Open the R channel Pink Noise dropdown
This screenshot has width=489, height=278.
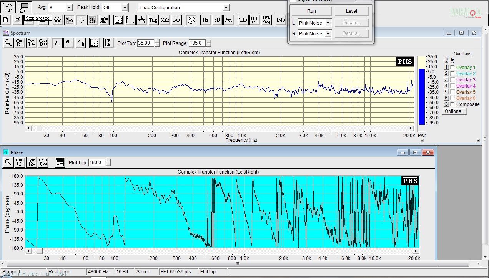point(328,34)
